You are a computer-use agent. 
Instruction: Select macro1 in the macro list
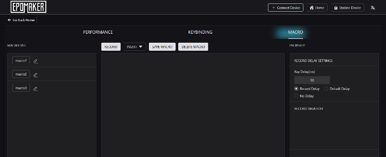tap(21, 60)
